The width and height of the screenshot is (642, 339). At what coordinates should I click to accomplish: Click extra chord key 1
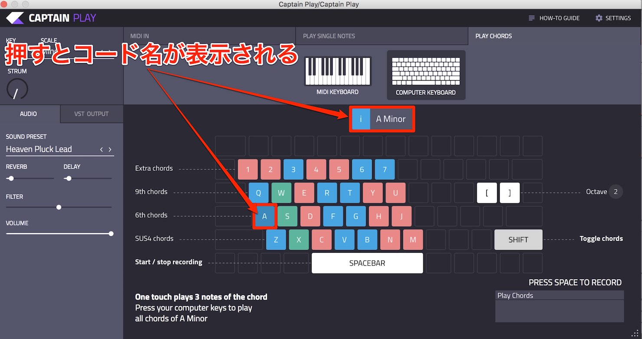tap(248, 169)
